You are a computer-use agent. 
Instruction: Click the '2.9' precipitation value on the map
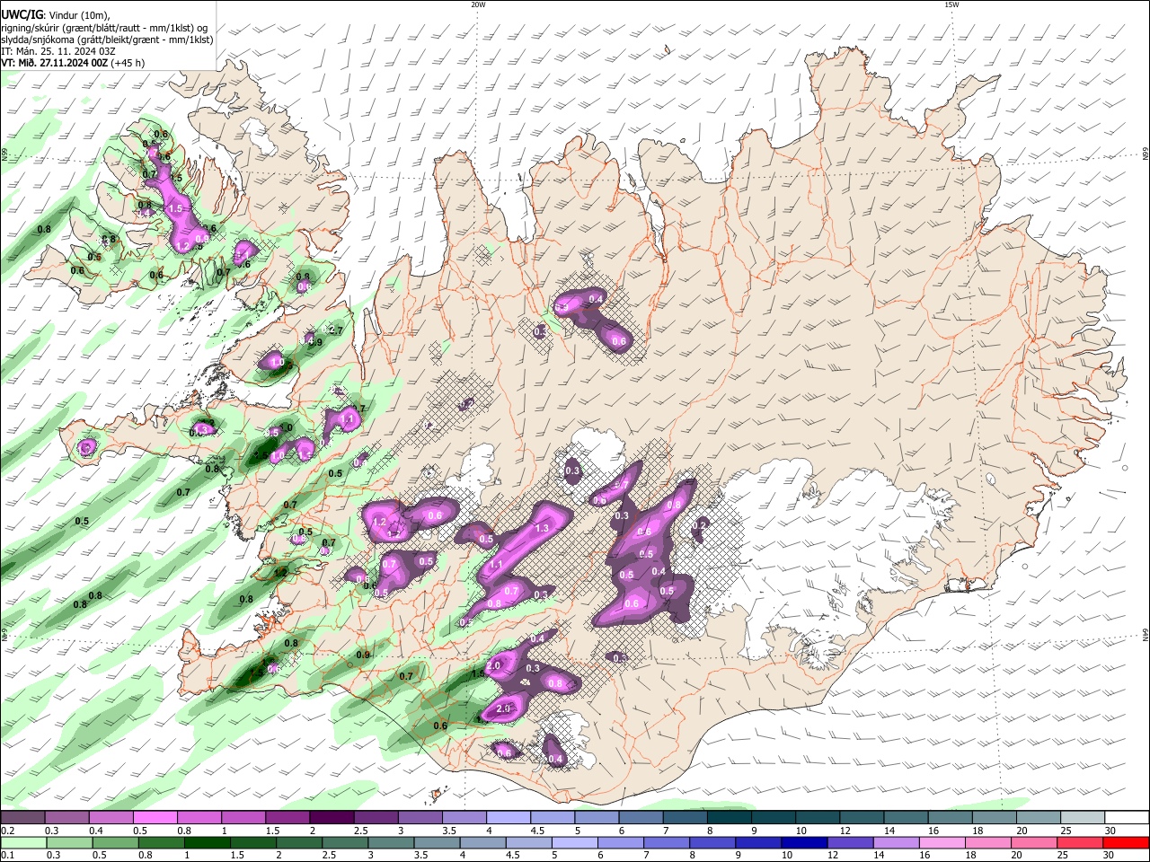(503, 709)
